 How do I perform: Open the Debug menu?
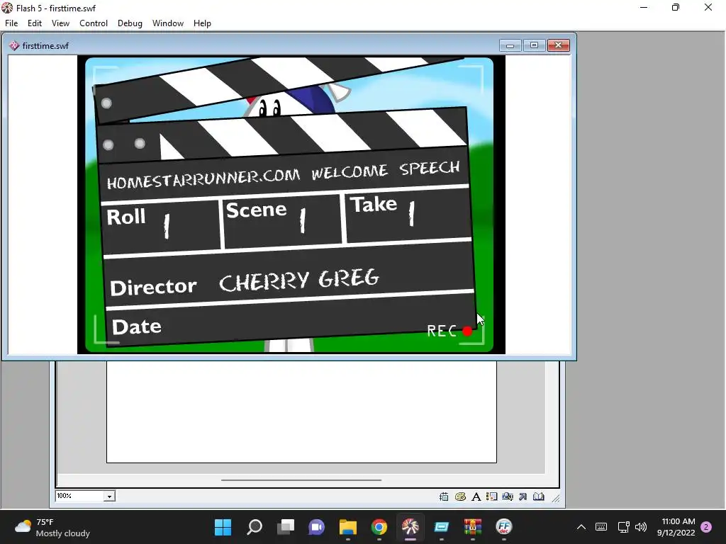130,23
